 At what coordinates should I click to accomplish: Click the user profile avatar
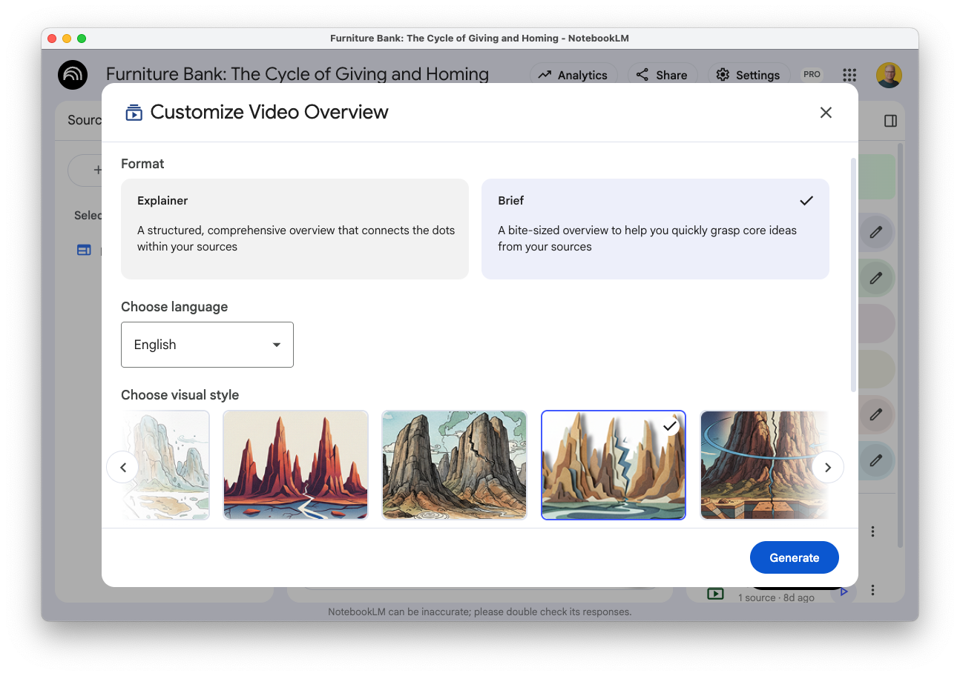(x=888, y=75)
